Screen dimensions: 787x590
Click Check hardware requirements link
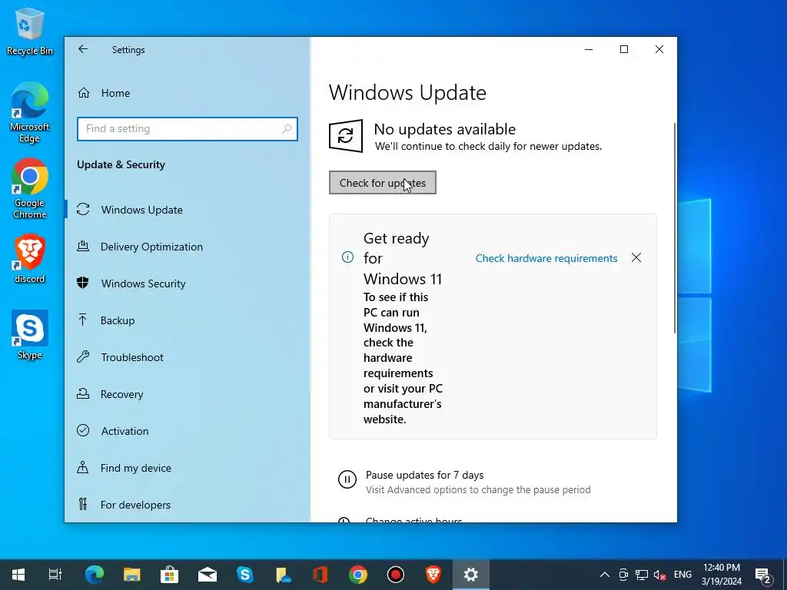coord(546,258)
